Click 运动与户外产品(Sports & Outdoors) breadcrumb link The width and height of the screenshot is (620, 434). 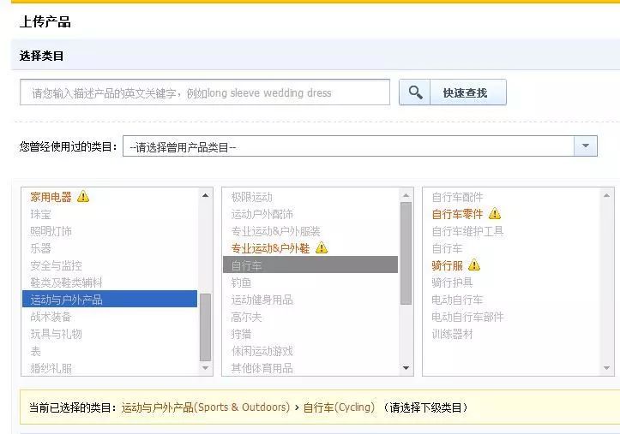pyautogui.click(x=206, y=407)
